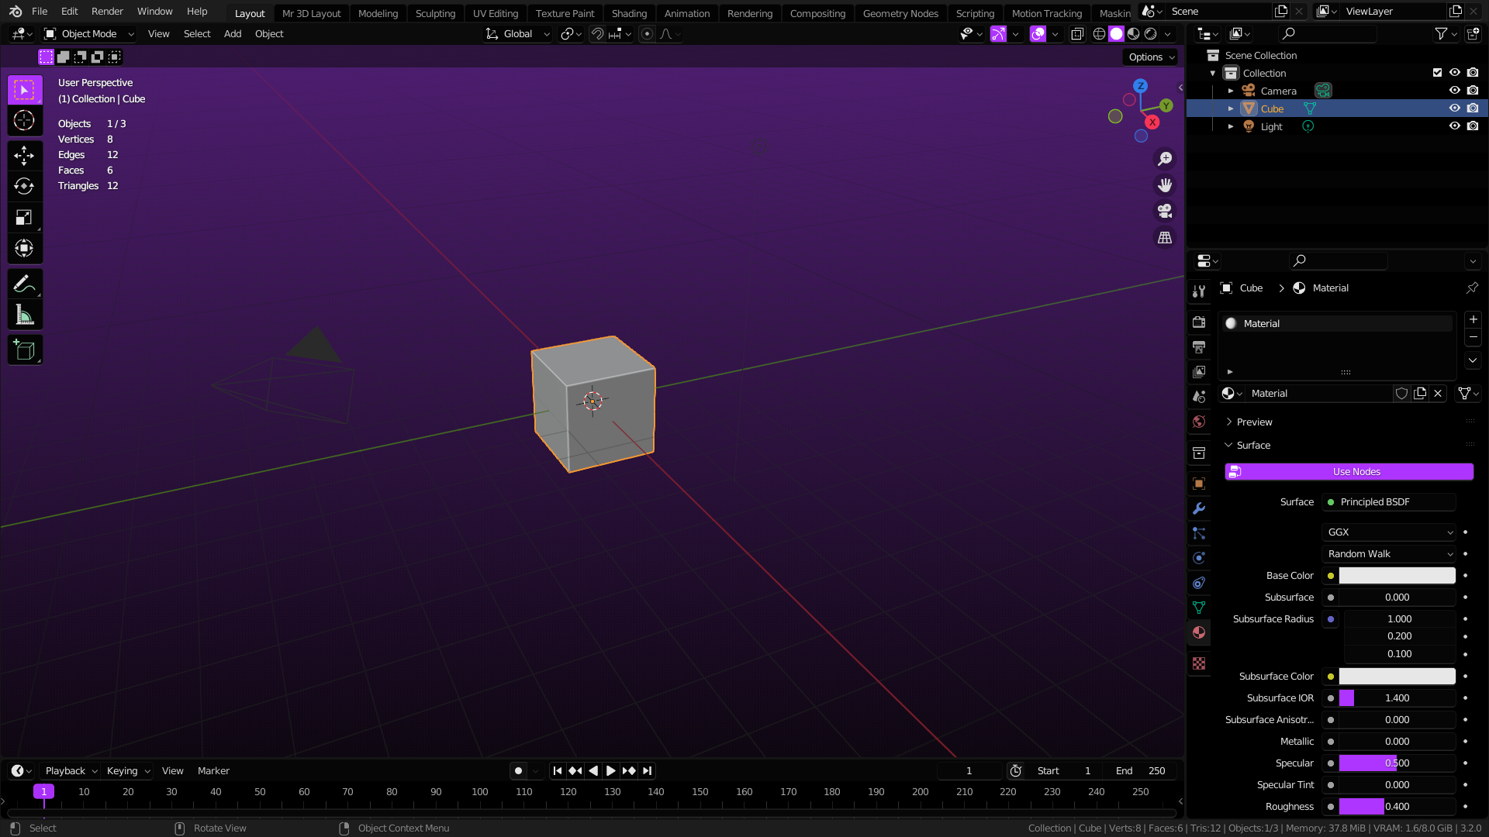Switch viewport to camera view icon

[x=1165, y=211]
